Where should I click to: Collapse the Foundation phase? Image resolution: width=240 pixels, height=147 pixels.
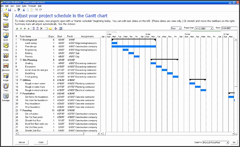[21, 93]
